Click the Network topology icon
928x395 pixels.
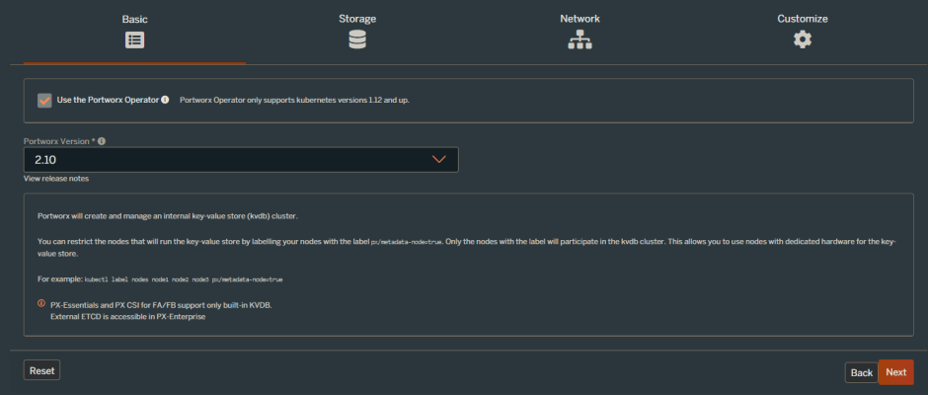[580, 39]
